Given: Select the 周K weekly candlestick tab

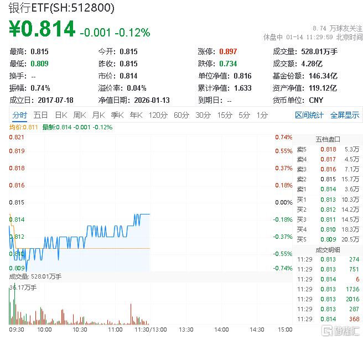Looking at the screenshot, I should pyautogui.click(x=80, y=115).
